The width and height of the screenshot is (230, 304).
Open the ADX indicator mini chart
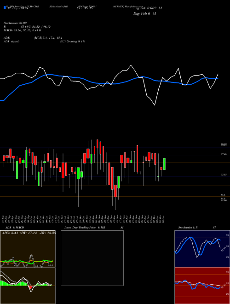28,249
